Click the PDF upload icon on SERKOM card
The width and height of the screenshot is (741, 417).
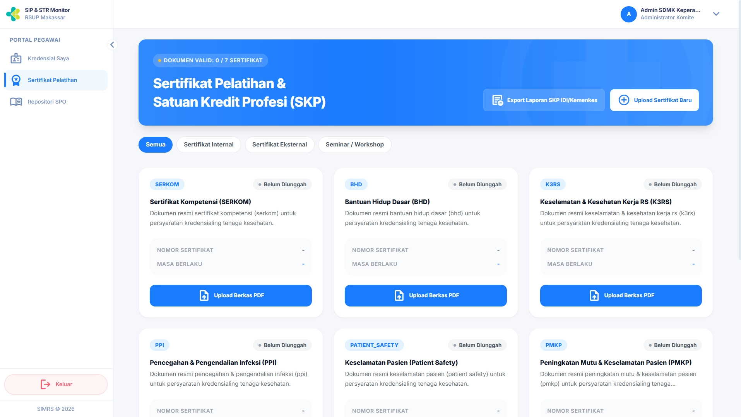204,295
